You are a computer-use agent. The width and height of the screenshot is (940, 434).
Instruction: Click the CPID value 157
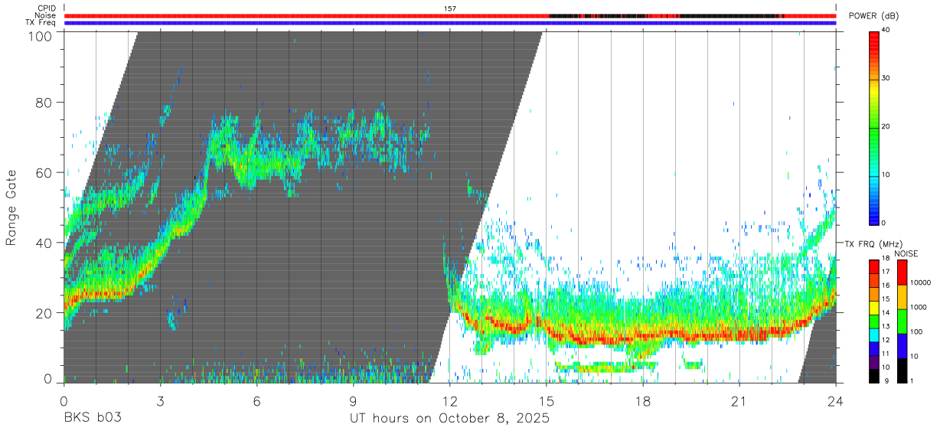pyautogui.click(x=449, y=8)
